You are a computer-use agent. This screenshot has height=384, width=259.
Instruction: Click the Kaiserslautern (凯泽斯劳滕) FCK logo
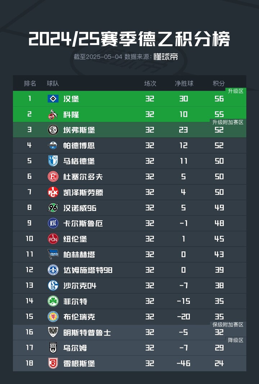click(53, 192)
